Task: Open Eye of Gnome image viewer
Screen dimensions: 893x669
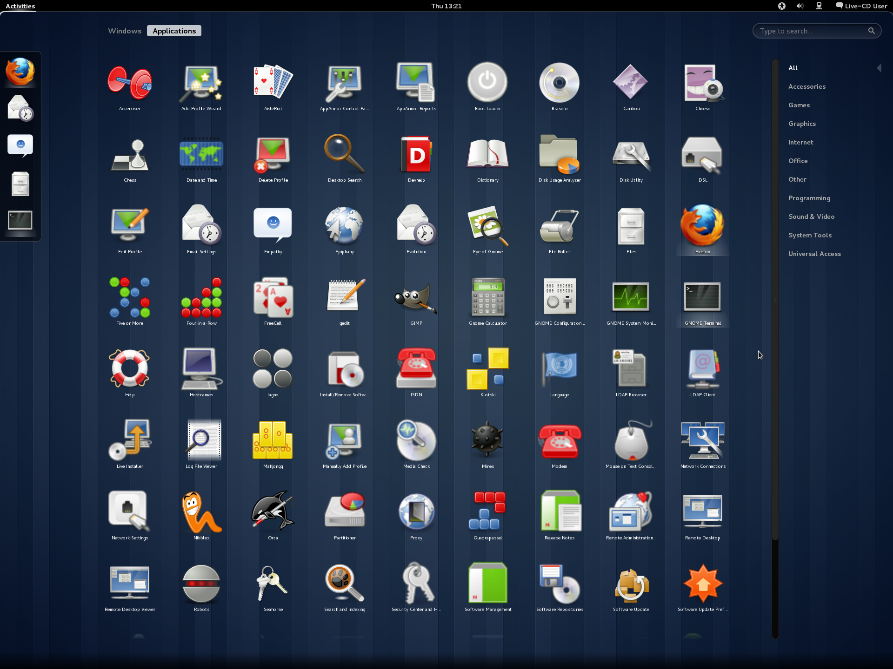Action: point(488,230)
